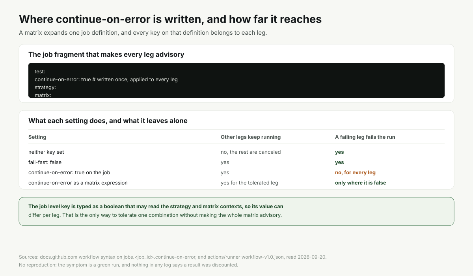The image size is (473, 276).
Task: Select 'continue-on-error as a matrix expression' row label
Action: click(78, 183)
